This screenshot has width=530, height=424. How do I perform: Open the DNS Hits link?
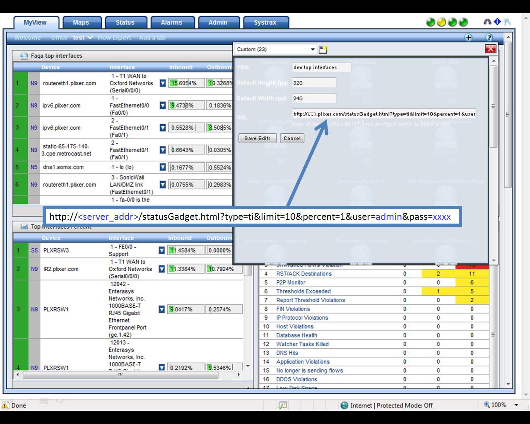click(x=287, y=353)
